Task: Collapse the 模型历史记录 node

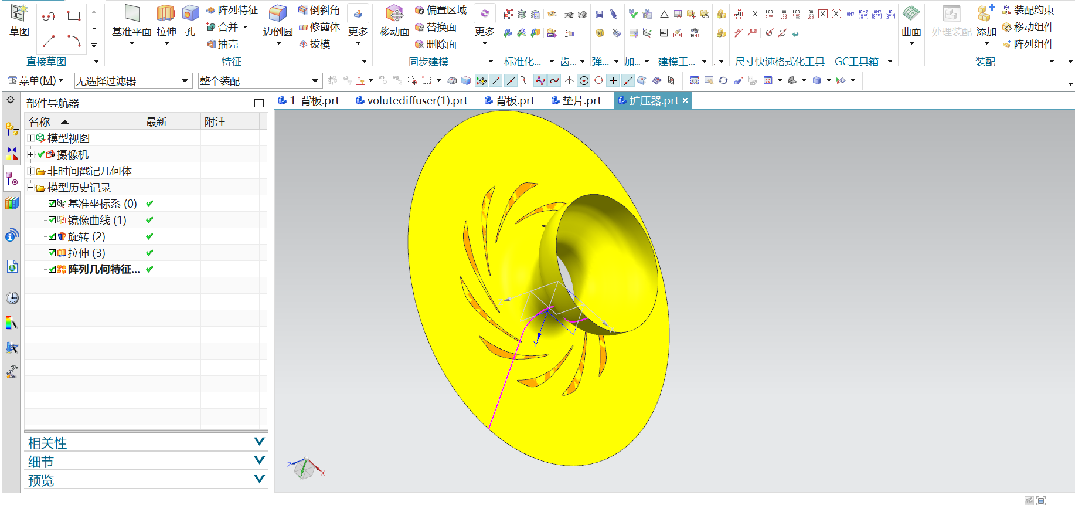Action: pos(30,187)
